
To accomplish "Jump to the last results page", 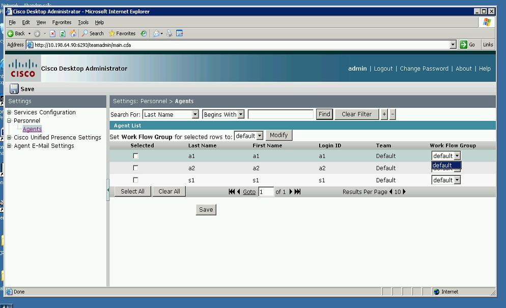I will pyautogui.click(x=297, y=192).
